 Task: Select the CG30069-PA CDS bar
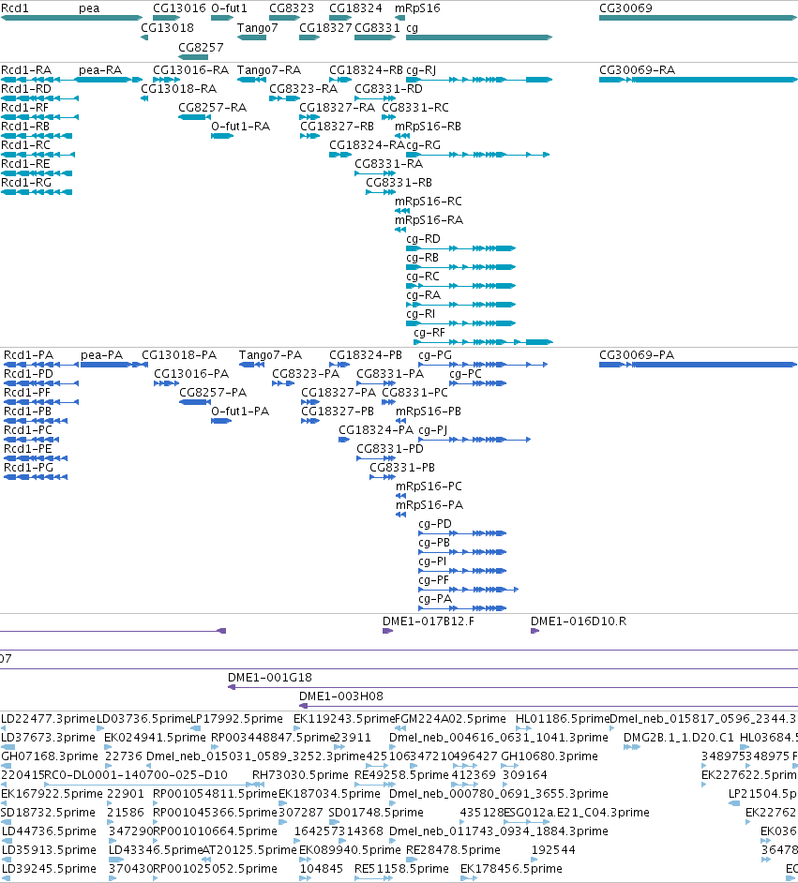(x=698, y=365)
